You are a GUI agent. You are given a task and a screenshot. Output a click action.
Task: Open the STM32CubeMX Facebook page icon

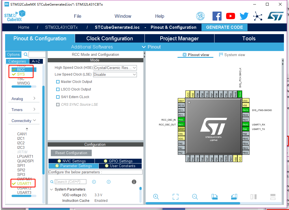pyautogui.click(x=217, y=16)
